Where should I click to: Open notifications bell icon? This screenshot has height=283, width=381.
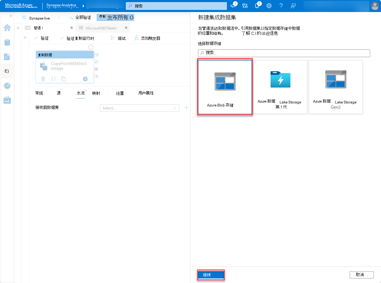(x=257, y=6)
